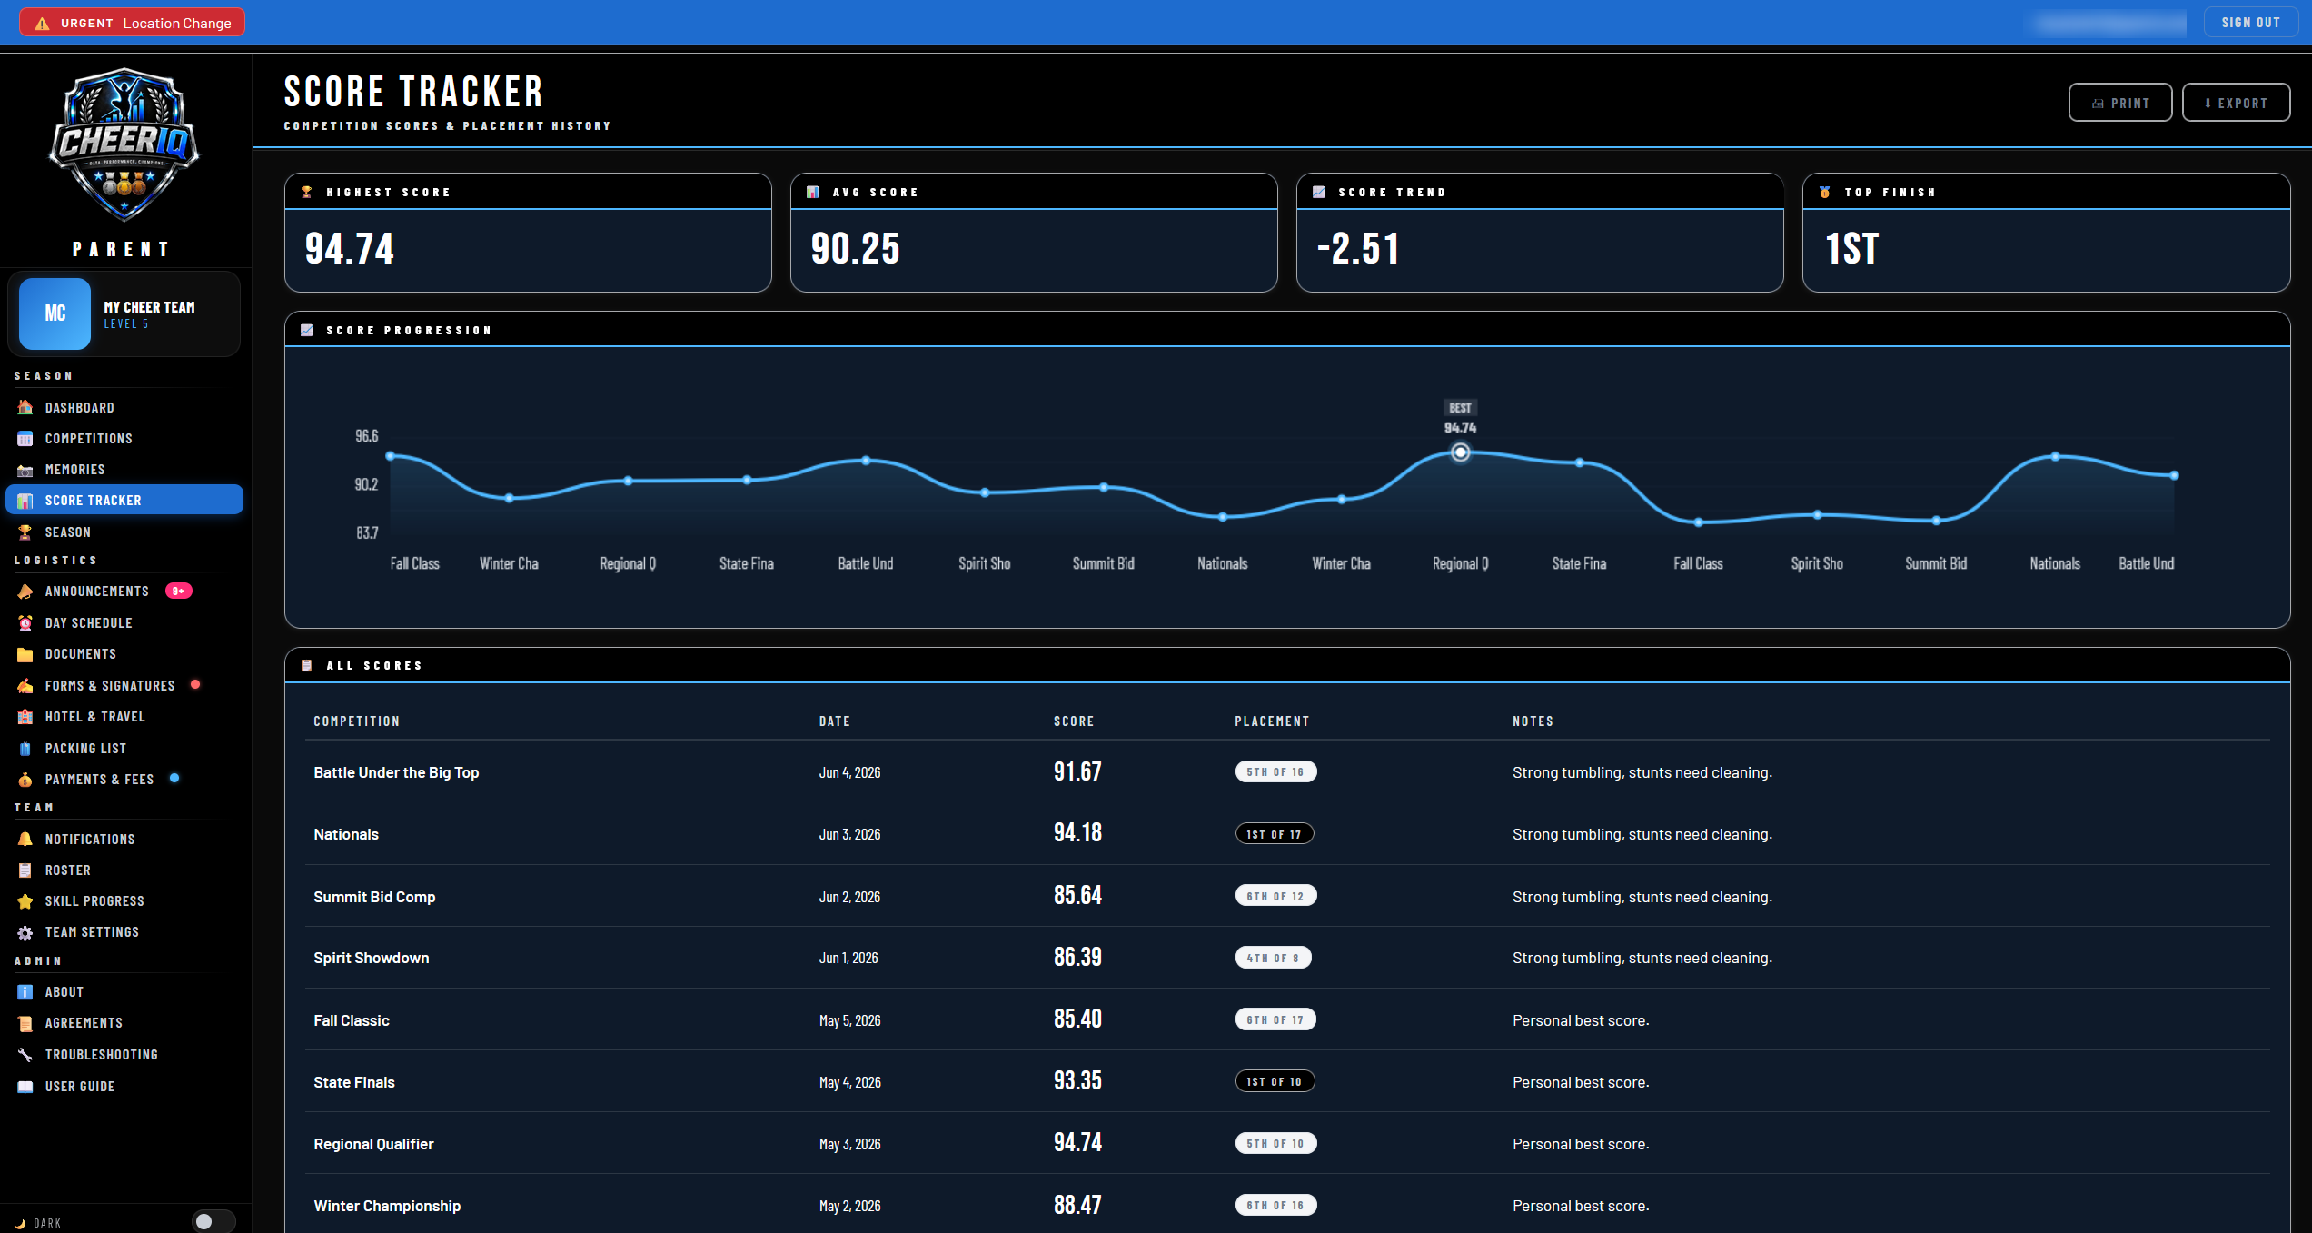Click the Roster clipboard icon
The height and width of the screenshot is (1233, 2312).
pos(25,870)
